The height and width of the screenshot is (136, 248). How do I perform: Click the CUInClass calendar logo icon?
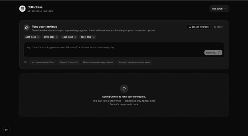[x=22, y=9]
